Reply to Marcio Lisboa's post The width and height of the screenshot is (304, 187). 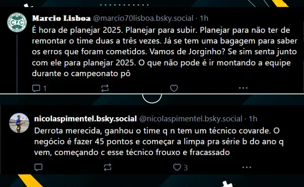[x=36, y=88]
